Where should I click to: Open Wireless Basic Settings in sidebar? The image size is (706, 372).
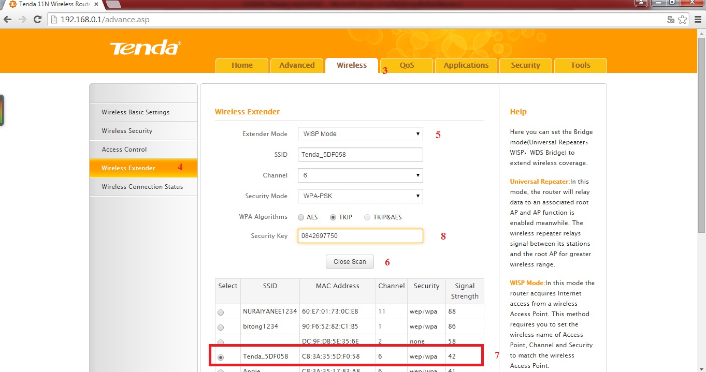coord(143,112)
